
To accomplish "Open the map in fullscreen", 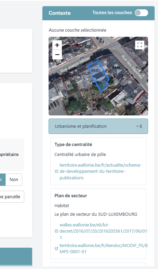I will 140,45.
